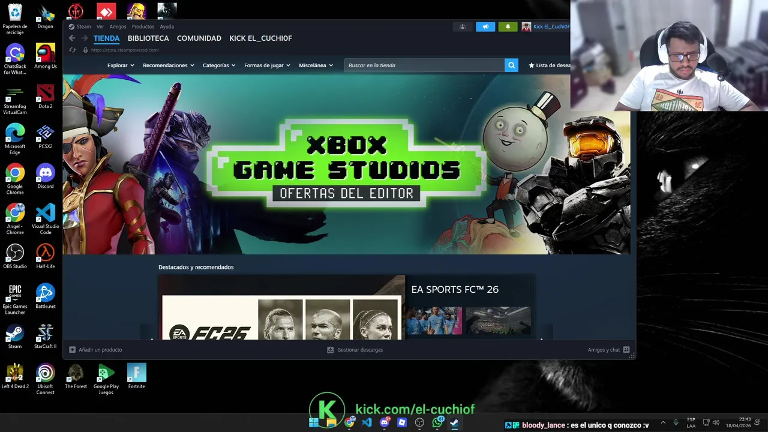Click Añadir un producto at bottom left
This screenshot has height=432, width=768.
[x=95, y=350]
